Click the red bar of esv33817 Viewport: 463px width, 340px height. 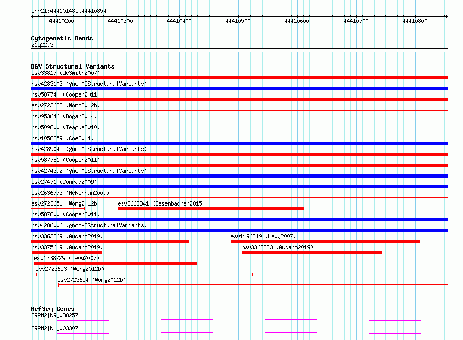click(x=239, y=78)
